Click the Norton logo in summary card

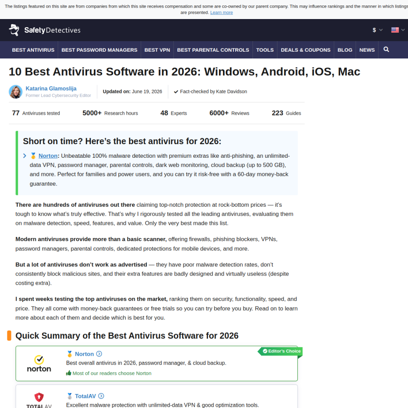click(x=39, y=364)
